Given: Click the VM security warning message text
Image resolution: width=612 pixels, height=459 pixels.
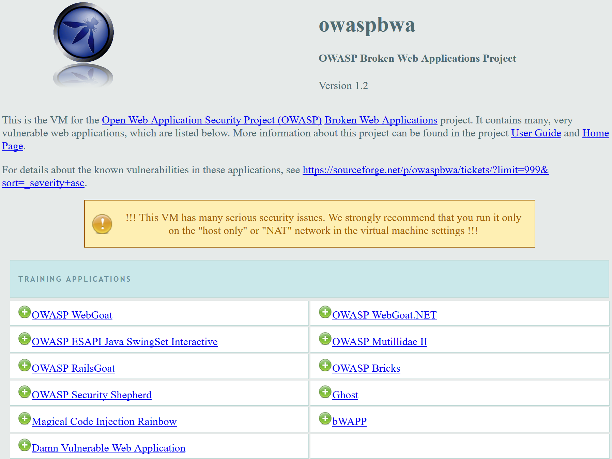Looking at the screenshot, I should (323, 224).
